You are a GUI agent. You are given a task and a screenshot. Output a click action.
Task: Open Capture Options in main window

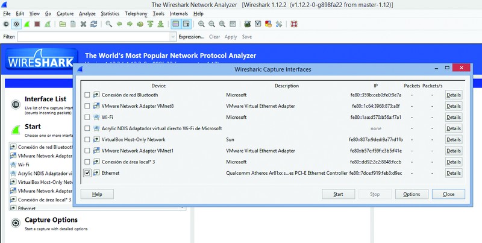pyautogui.click(x=51, y=220)
